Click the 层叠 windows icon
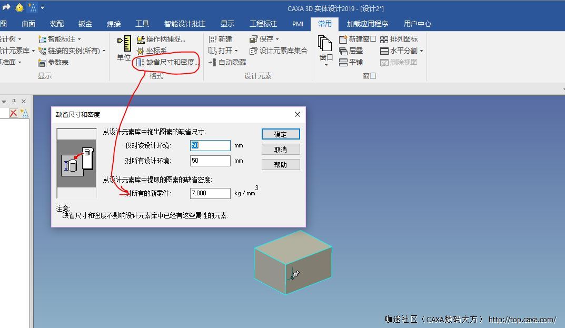 point(343,51)
